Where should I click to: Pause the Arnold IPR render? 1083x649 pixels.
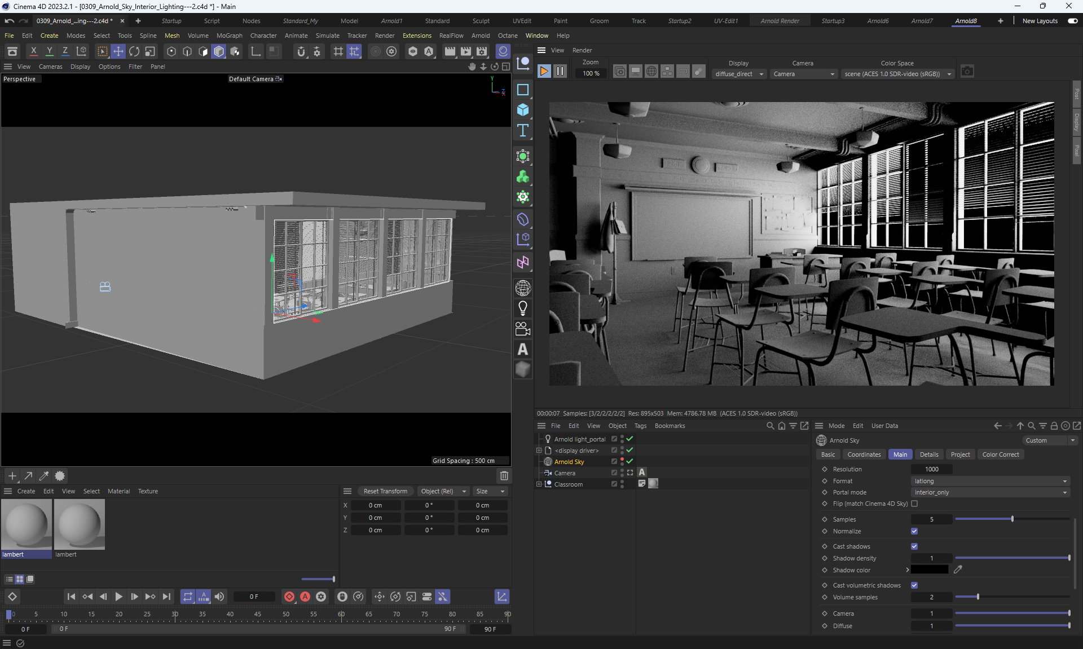point(560,72)
